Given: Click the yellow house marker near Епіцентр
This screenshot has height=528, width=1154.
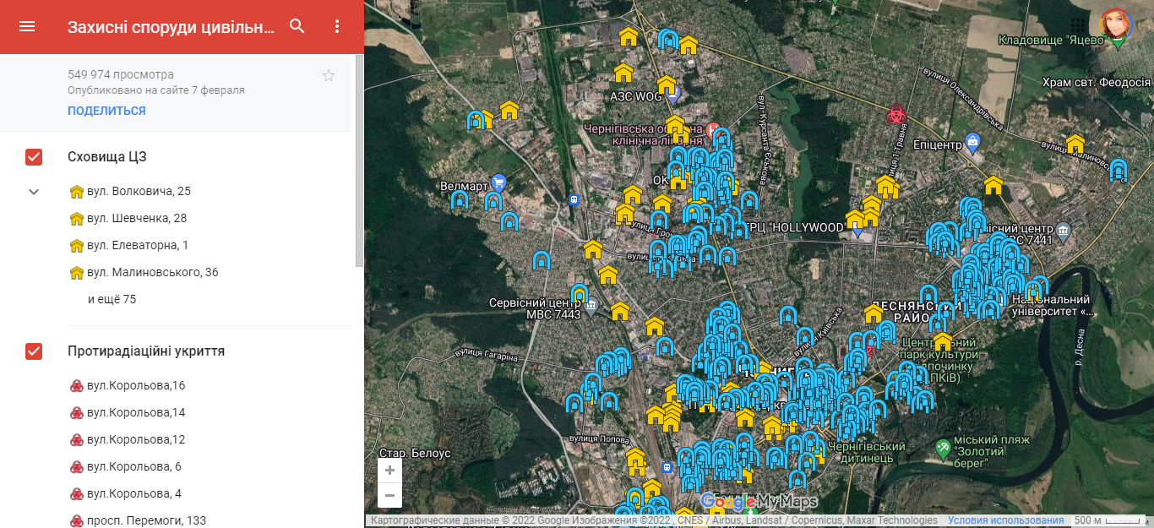Looking at the screenshot, I should pos(993,185).
